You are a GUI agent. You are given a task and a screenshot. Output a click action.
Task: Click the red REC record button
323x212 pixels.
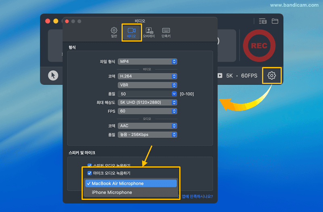(259, 46)
